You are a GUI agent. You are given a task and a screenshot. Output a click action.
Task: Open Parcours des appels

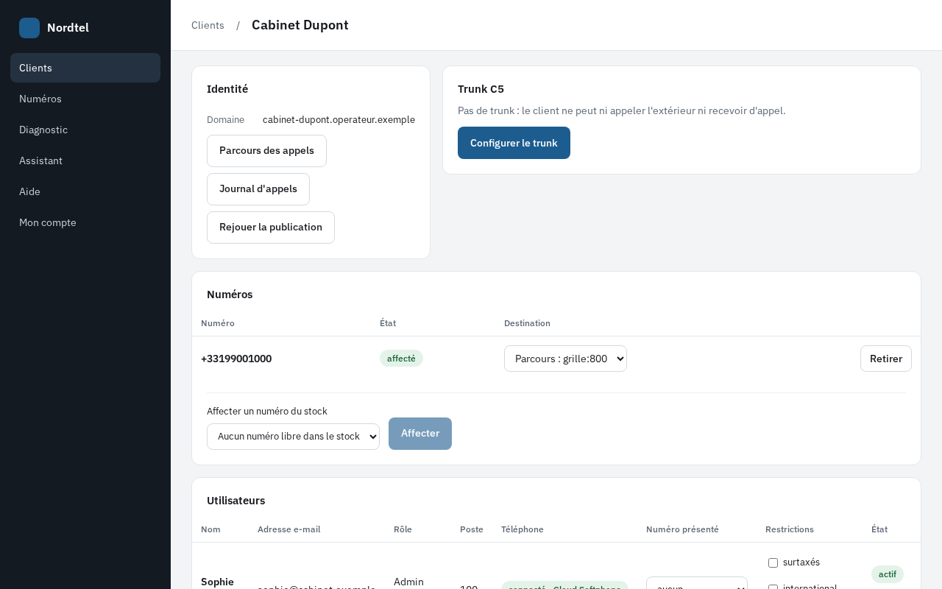[x=266, y=151]
